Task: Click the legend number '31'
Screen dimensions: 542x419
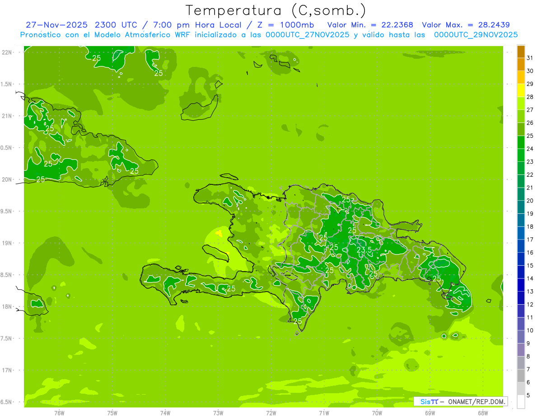Action: coord(530,57)
